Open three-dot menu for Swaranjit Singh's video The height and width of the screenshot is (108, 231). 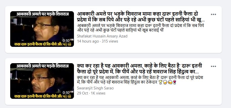coord(213,66)
